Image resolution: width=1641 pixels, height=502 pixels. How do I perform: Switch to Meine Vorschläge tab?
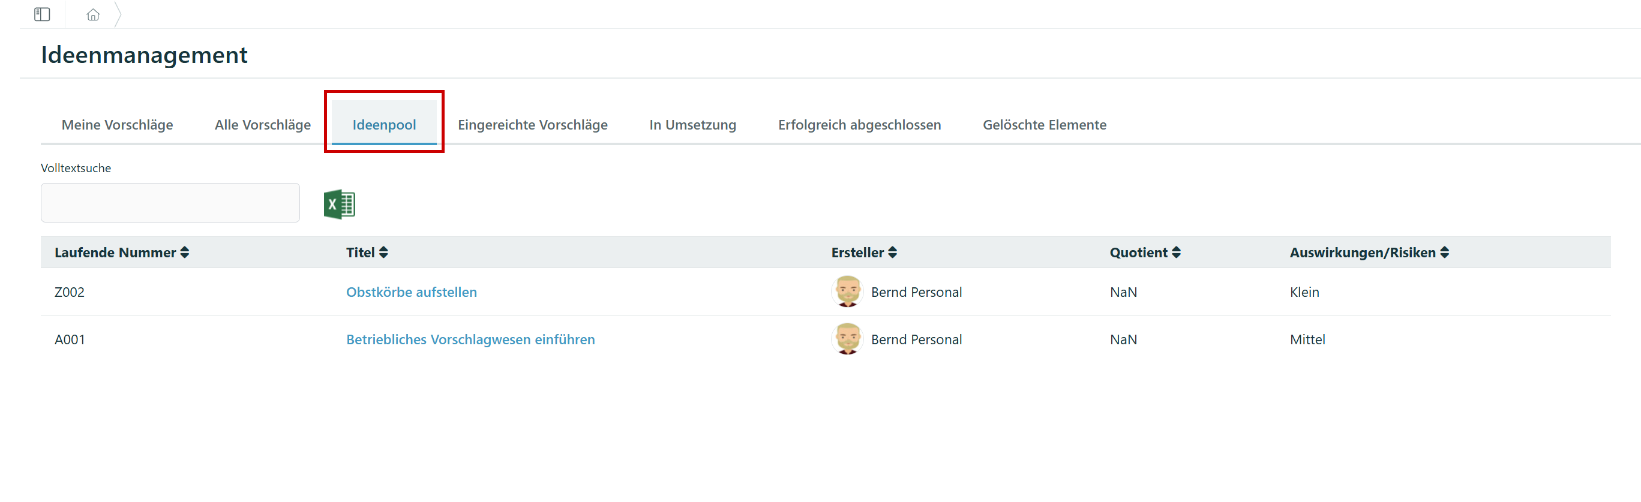tap(117, 125)
